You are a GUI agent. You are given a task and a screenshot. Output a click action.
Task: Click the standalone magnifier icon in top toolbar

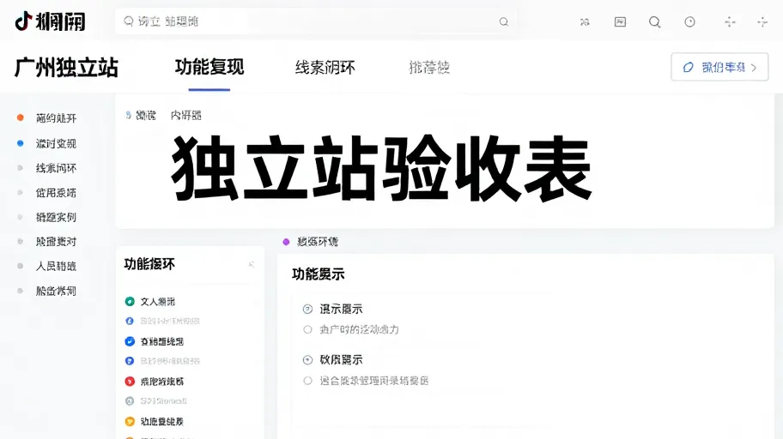pyautogui.click(x=655, y=22)
